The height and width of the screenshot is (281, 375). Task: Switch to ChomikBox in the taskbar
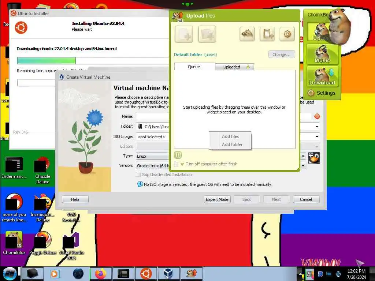click(x=191, y=274)
